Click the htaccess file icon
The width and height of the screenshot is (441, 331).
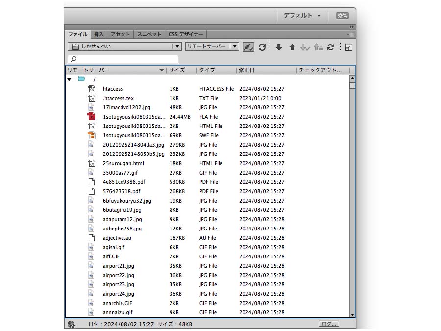pyautogui.click(x=92, y=89)
